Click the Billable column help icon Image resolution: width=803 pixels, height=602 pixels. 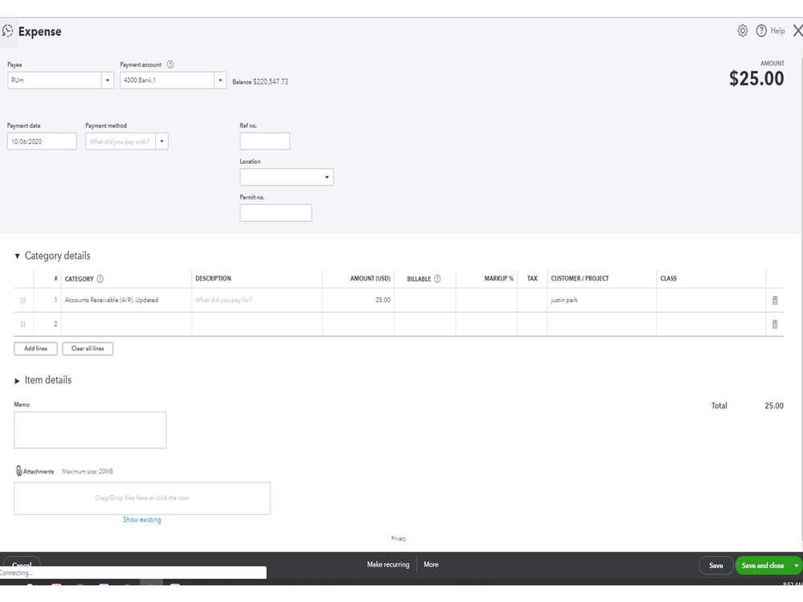[437, 279]
